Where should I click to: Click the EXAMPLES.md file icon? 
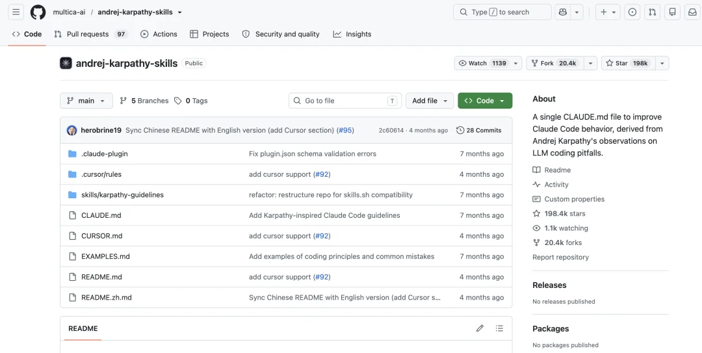(x=72, y=257)
